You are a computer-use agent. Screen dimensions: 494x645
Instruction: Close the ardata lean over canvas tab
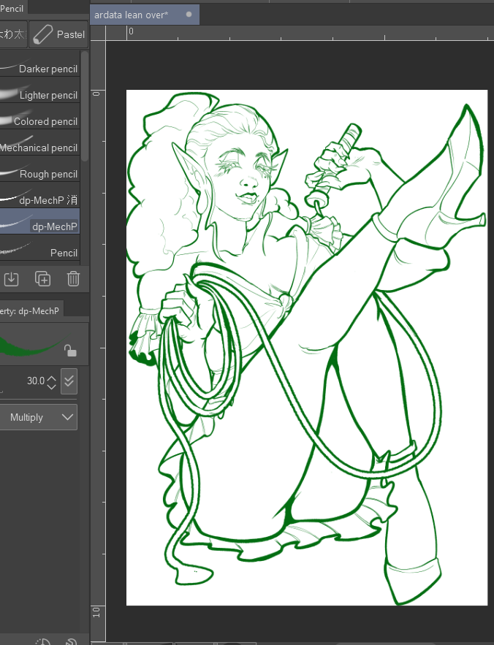(x=189, y=15)
